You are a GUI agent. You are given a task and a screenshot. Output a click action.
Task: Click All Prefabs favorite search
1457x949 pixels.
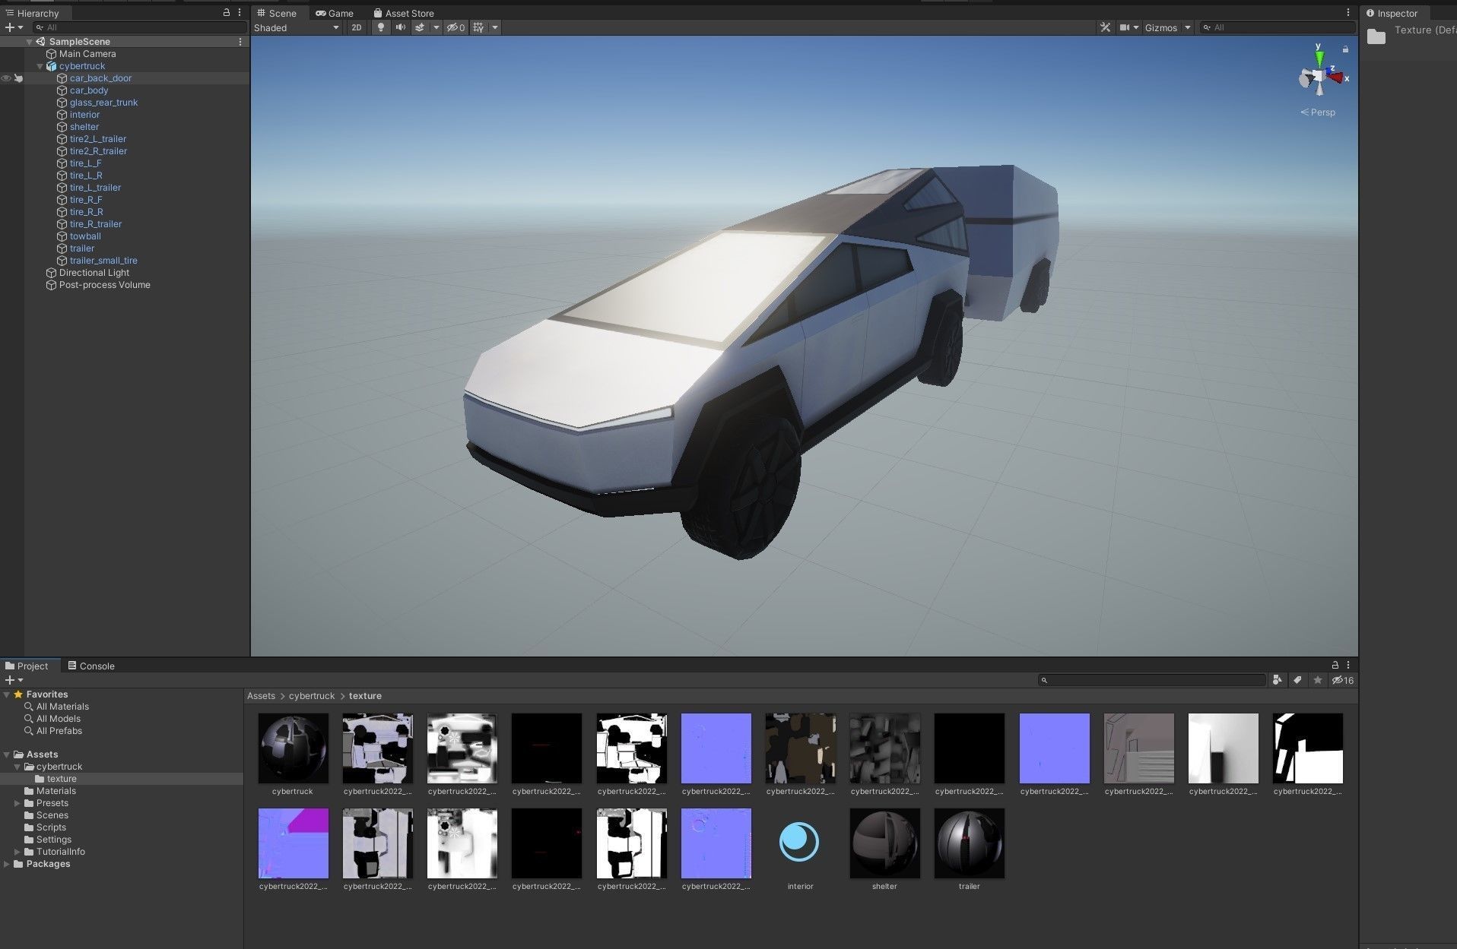[59, 731]
